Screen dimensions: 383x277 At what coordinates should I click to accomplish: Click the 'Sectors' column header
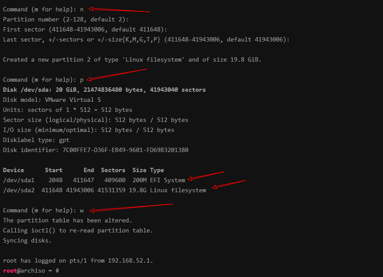[x=113, y=170]
